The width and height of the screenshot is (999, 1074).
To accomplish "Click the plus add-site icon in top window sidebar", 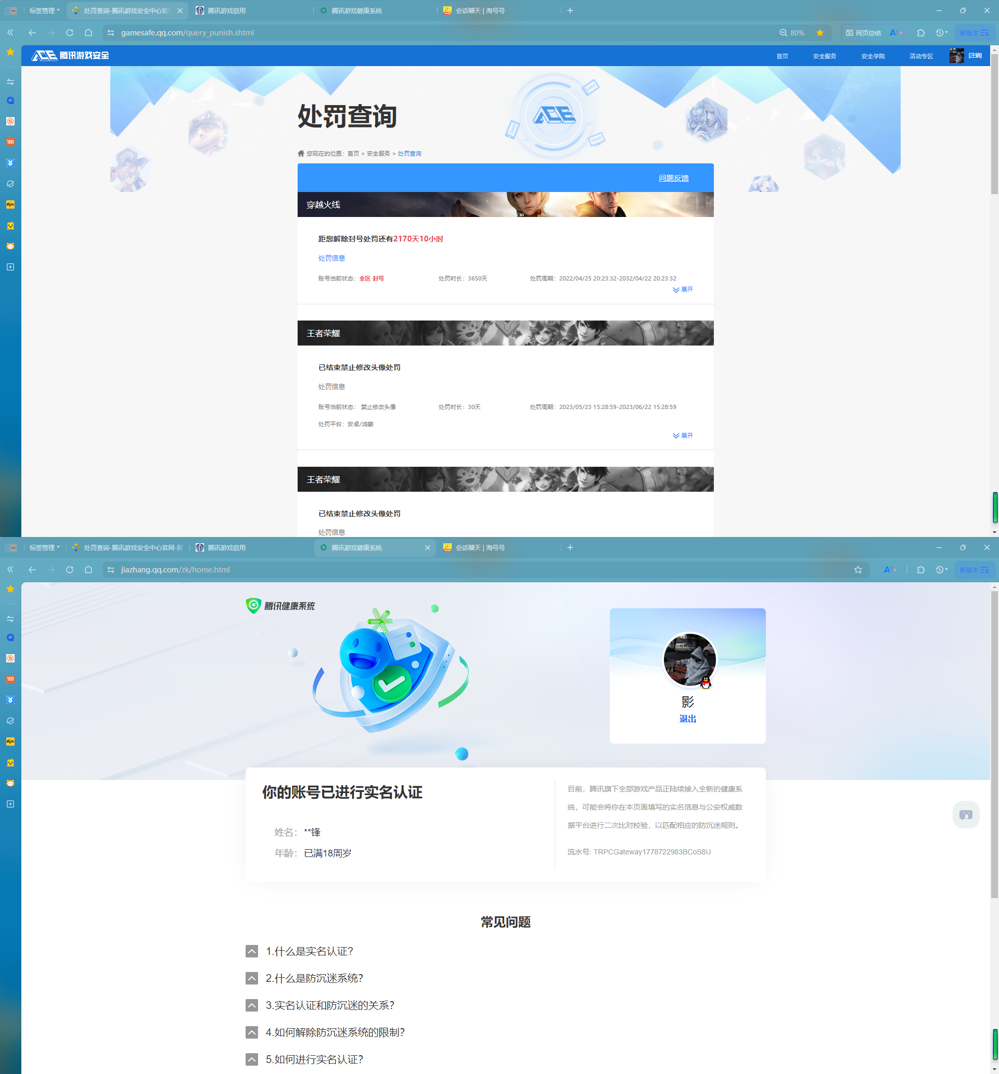I will tap(10, 267).
